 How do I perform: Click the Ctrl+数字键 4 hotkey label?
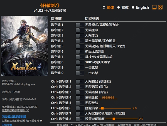click(x=61, y=97)
